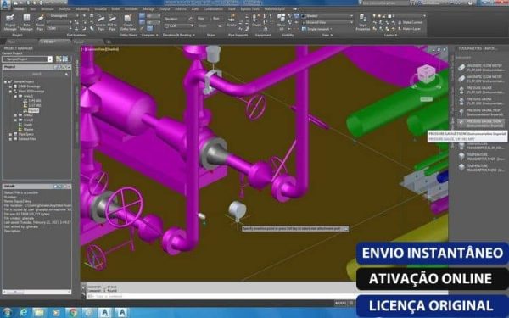
Task: Click the Internet Explorer taskbar icon
Action: tap(24, 312)
